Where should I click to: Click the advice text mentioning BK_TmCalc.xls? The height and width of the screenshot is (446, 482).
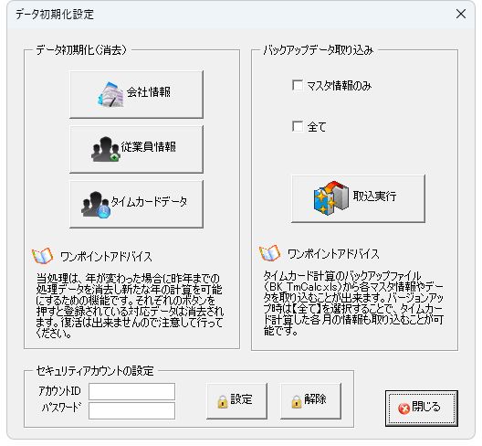[x=353, y=303]
